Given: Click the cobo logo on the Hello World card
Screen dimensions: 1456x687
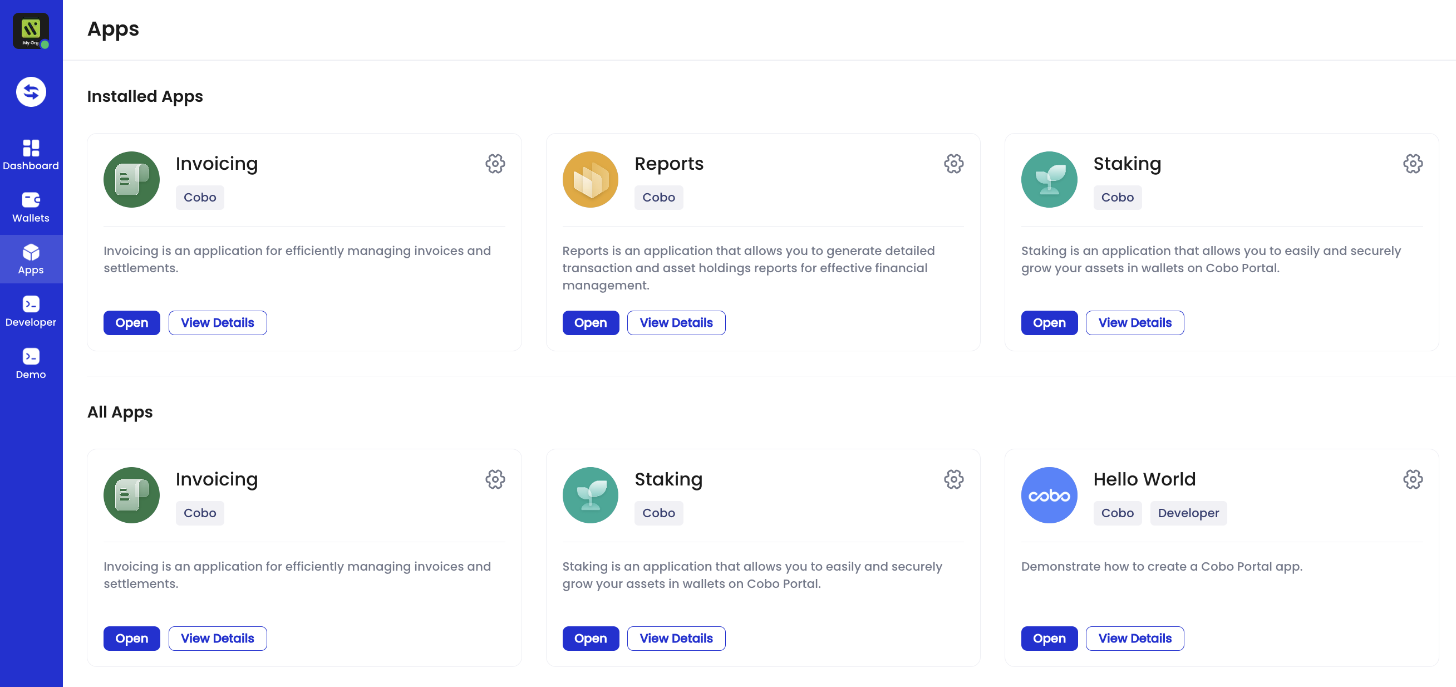Looking at the screenshot, I should coord(1049,495).
